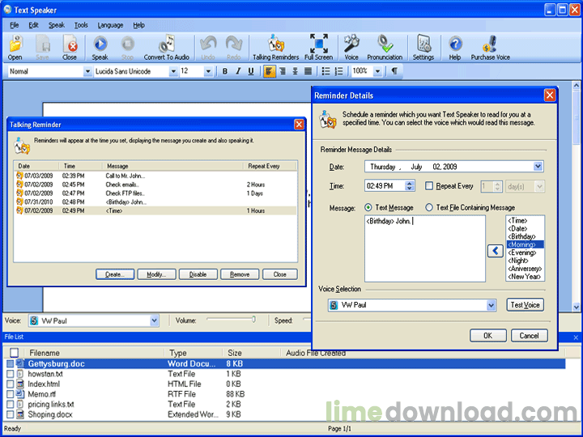This screenshot has width=583, height=437.
Task: Click the Stop toolbar icon
Action: point(128,47)
